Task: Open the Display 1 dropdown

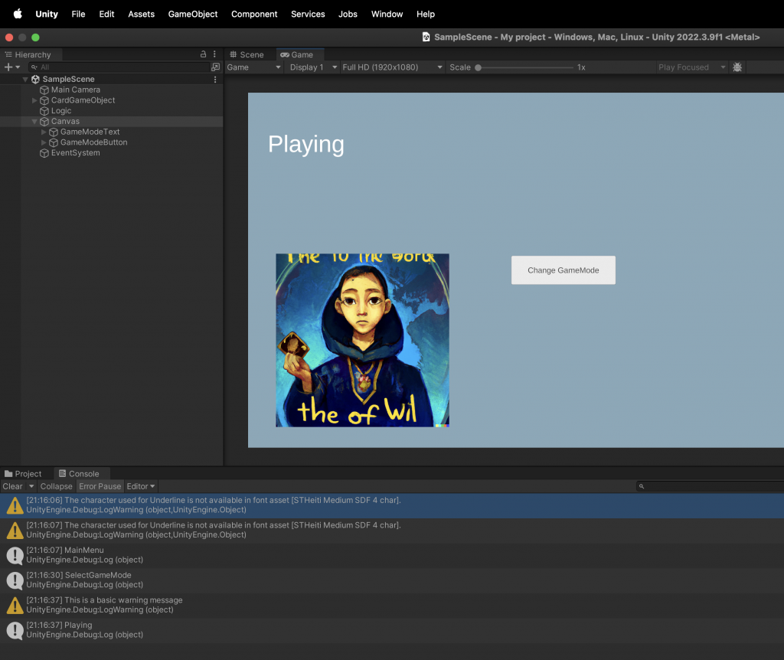Action: 313,67
